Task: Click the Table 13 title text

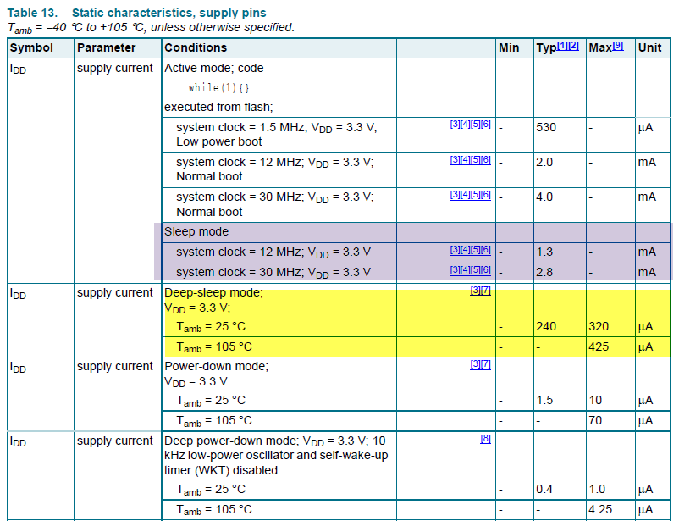Action: [x=137, y=13]
